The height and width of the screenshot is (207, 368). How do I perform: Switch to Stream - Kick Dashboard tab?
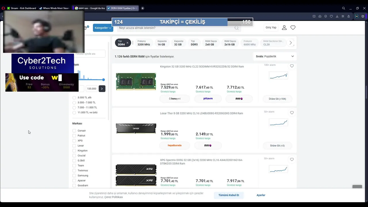click(22, 8)
